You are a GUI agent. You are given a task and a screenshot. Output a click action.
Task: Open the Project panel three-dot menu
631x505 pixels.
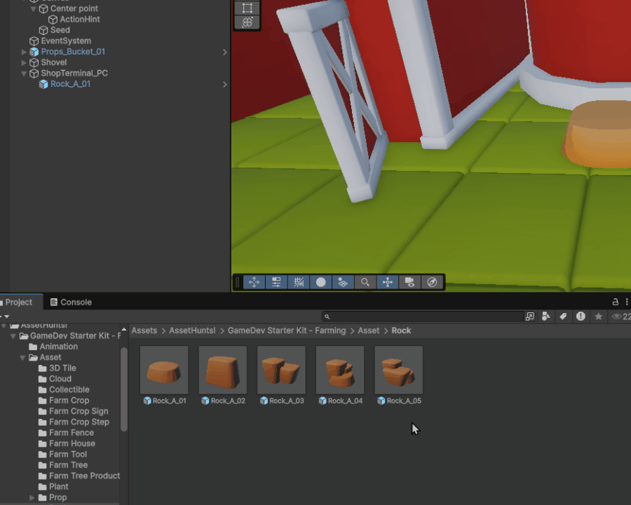pos(627,302)
